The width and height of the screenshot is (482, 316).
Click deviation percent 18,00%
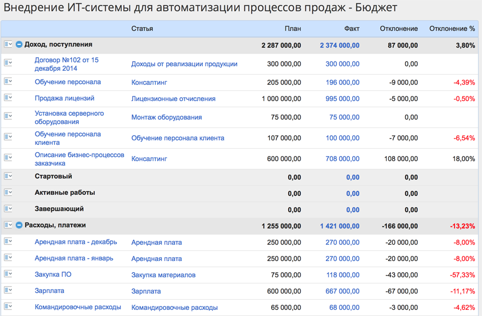pyautogui.click(x=463, y=159)
